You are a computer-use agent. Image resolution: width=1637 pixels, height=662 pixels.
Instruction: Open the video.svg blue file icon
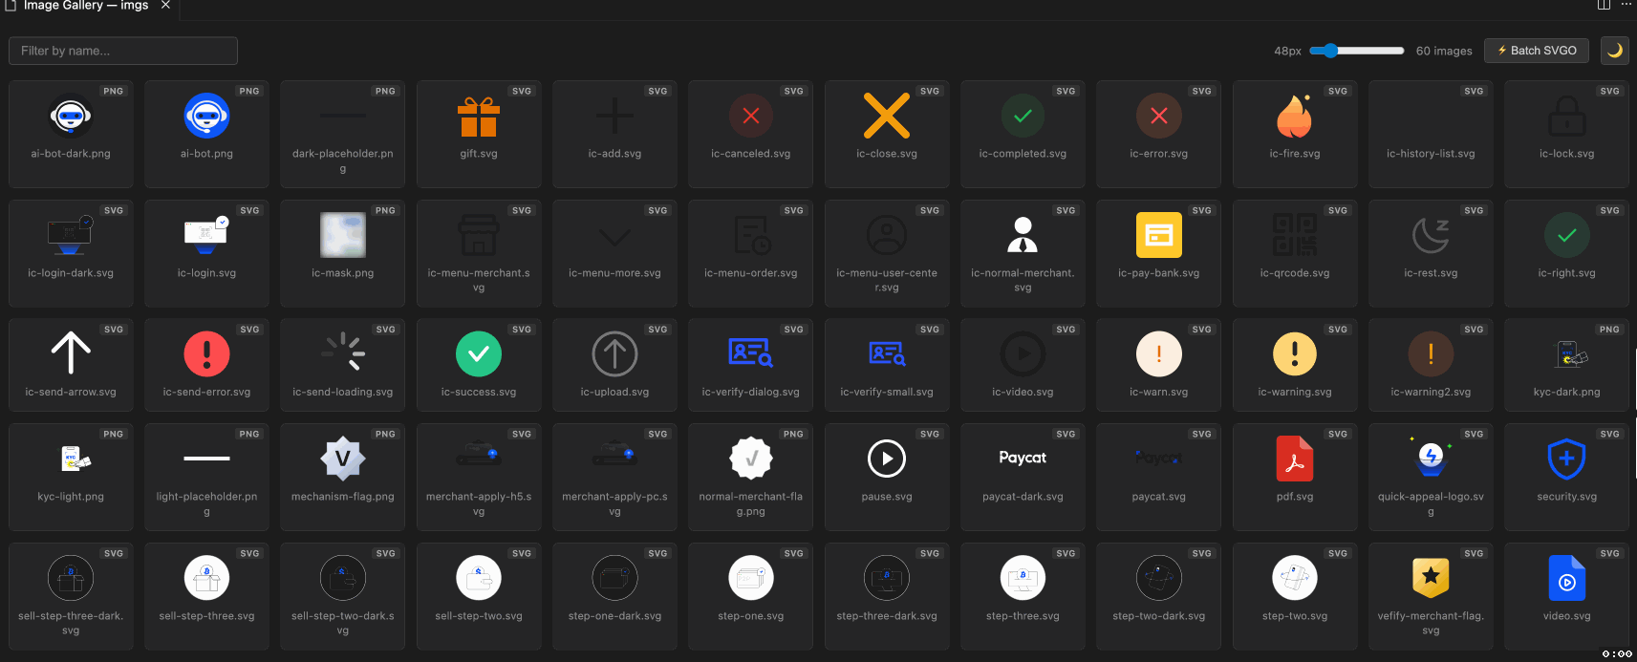tap(1566, 578)
